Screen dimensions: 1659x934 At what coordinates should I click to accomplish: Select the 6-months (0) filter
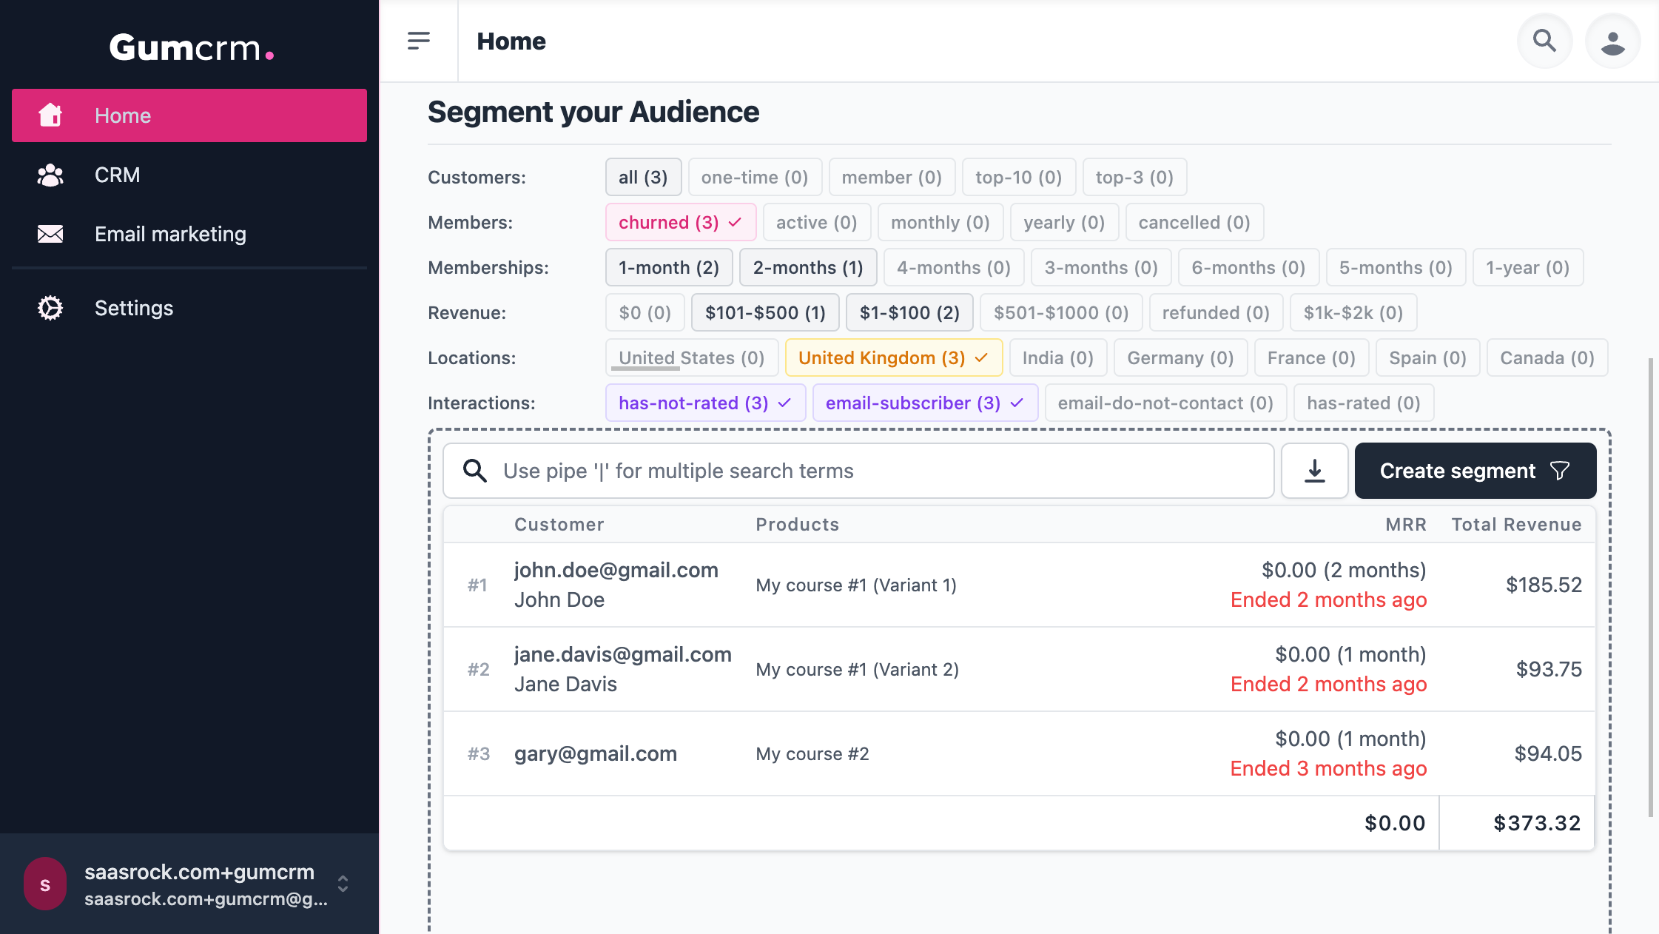coord(1248,267)
